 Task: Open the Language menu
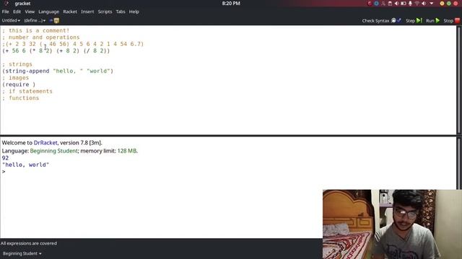[x=48, y=12]
